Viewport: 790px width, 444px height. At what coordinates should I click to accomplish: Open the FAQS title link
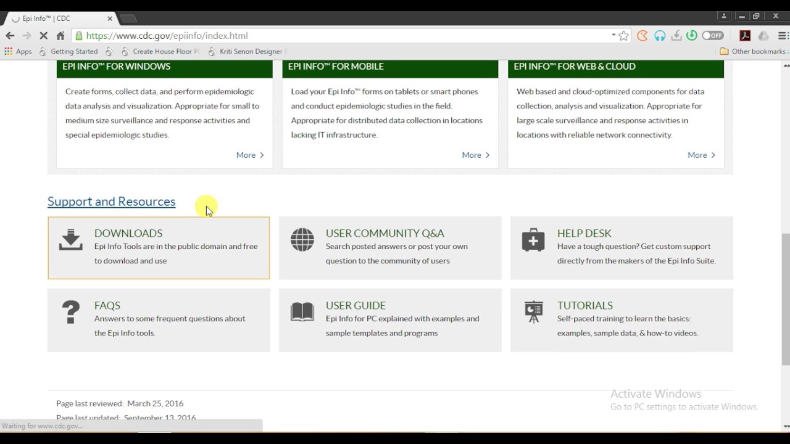coord(107,305)
